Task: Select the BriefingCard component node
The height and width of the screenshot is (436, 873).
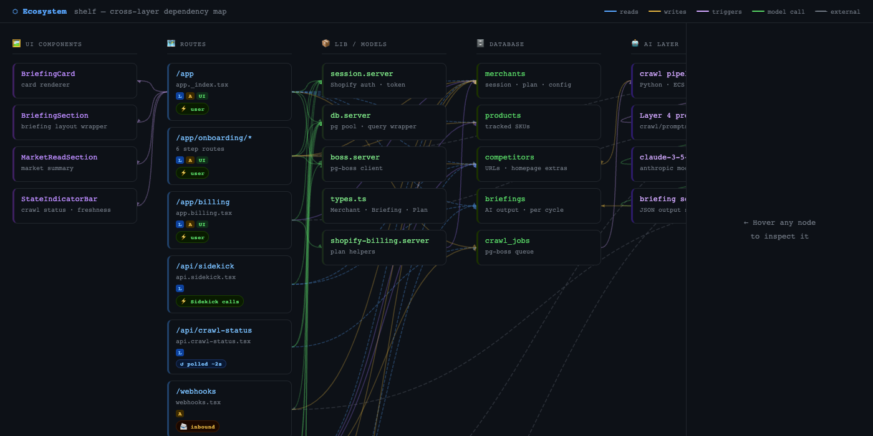Action: click(75, 80)
